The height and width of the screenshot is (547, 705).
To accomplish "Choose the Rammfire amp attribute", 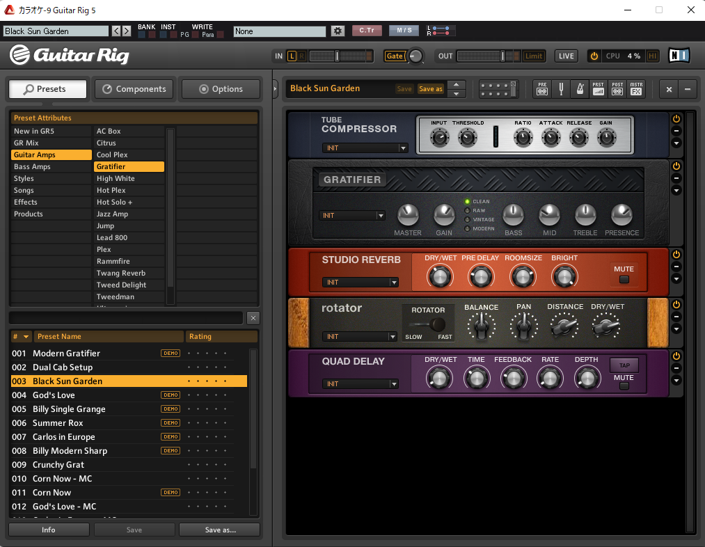I will click(x=129, y=261).
